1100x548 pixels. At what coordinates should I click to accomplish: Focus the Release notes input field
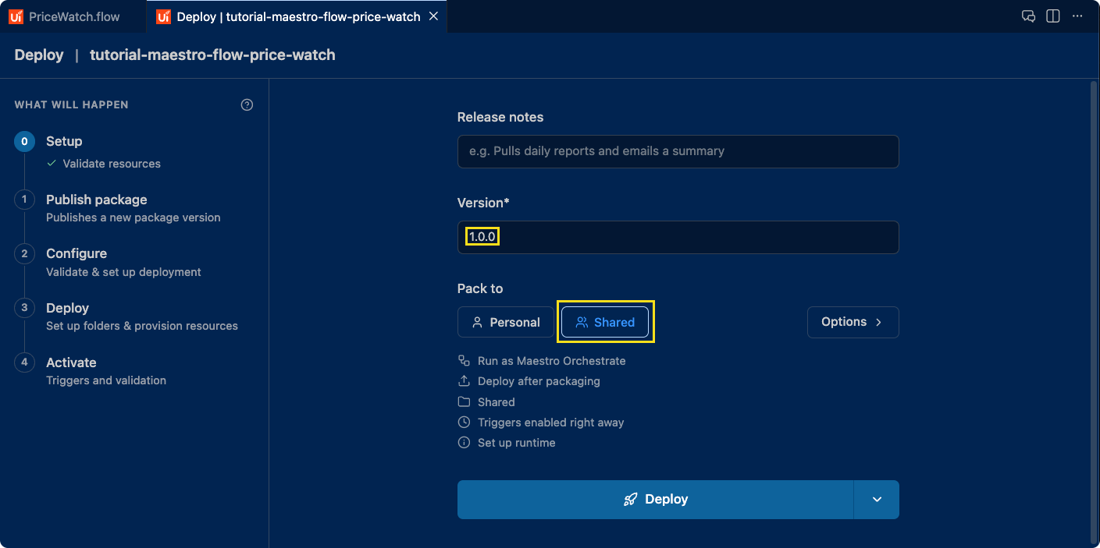[x=678, y=151]
